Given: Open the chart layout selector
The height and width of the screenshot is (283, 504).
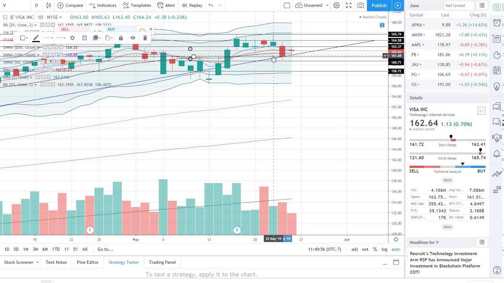Looking at the screenshot, I should click(287, 6).
